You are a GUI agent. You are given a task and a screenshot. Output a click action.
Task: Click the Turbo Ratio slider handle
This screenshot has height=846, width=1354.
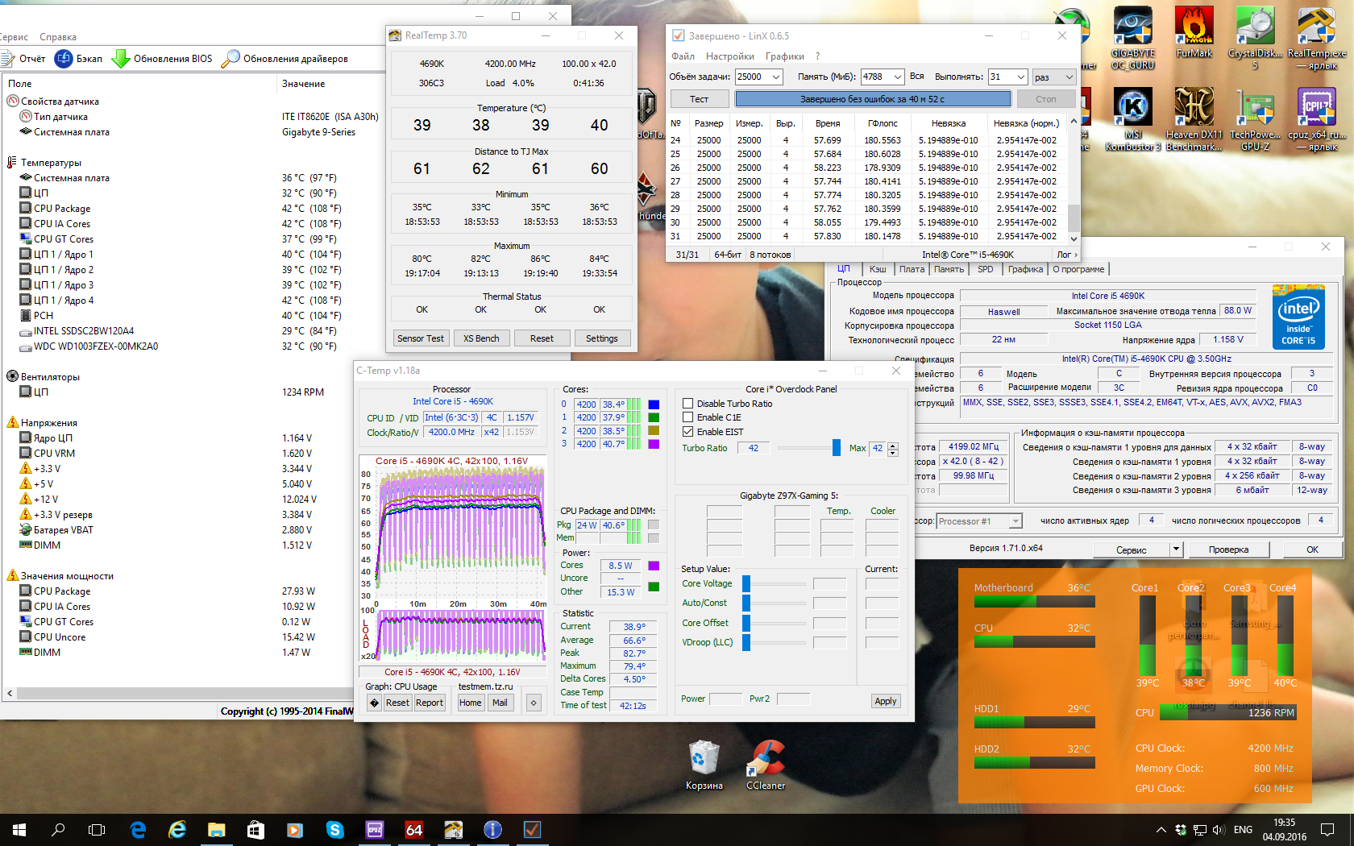(x=837, y=448)
